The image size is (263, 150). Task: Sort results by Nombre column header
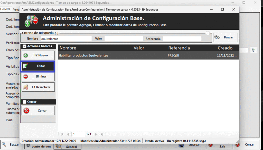coord(68,48)
